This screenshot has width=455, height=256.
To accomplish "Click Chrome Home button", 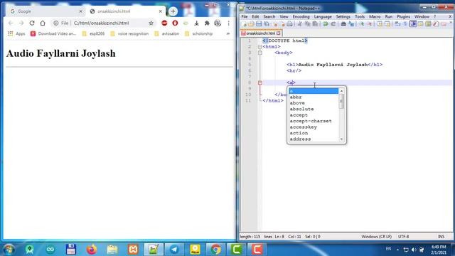I will click(x=43, y=23).
